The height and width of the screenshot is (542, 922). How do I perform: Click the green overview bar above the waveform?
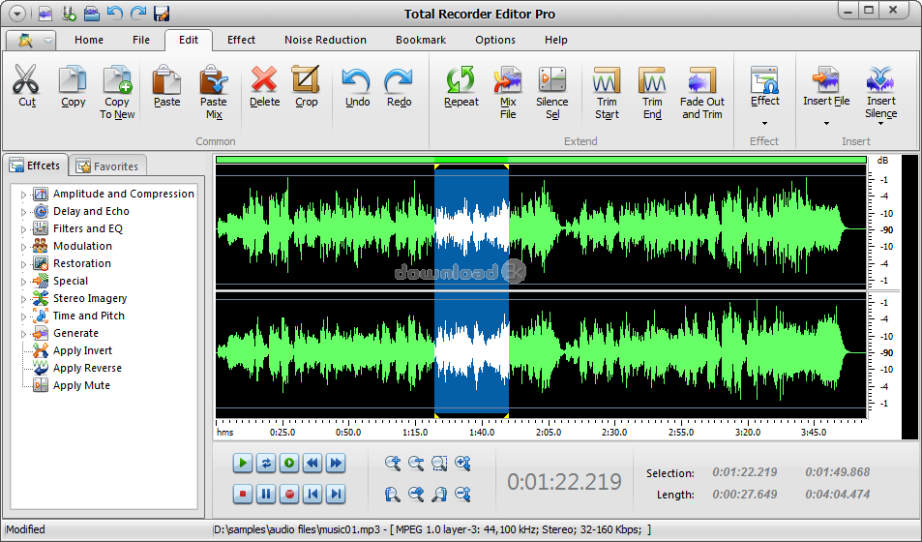click(541, 160)
